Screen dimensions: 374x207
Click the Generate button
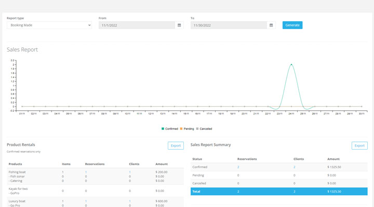pyautogui.click(x=292, y=25)
